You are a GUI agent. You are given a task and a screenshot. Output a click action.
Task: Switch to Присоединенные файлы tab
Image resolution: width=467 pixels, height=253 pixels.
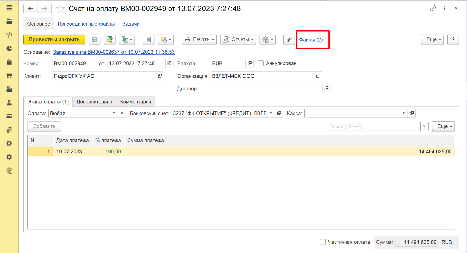point(86,24)
